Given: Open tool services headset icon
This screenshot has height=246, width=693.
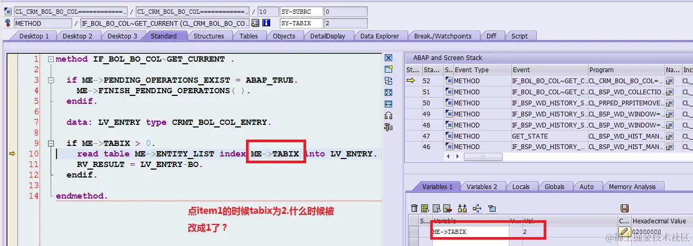Looking at the screenshot, I should tap(388, 115).
